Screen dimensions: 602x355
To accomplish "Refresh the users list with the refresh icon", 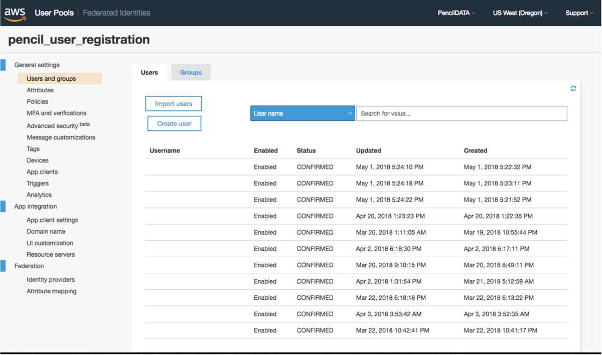I will point(573,88).
